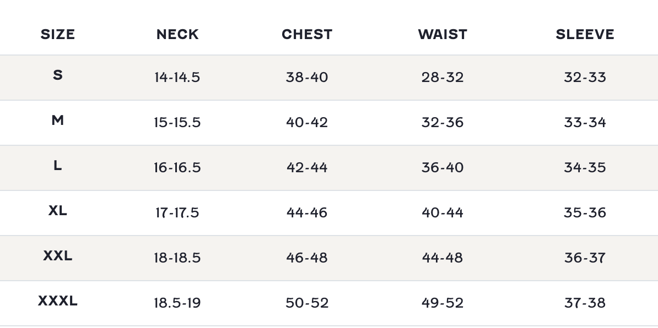Screen dimensions: 658x328
Task: Select sleeve measurement 37-38 for XXXL
Action: [585, 303]
